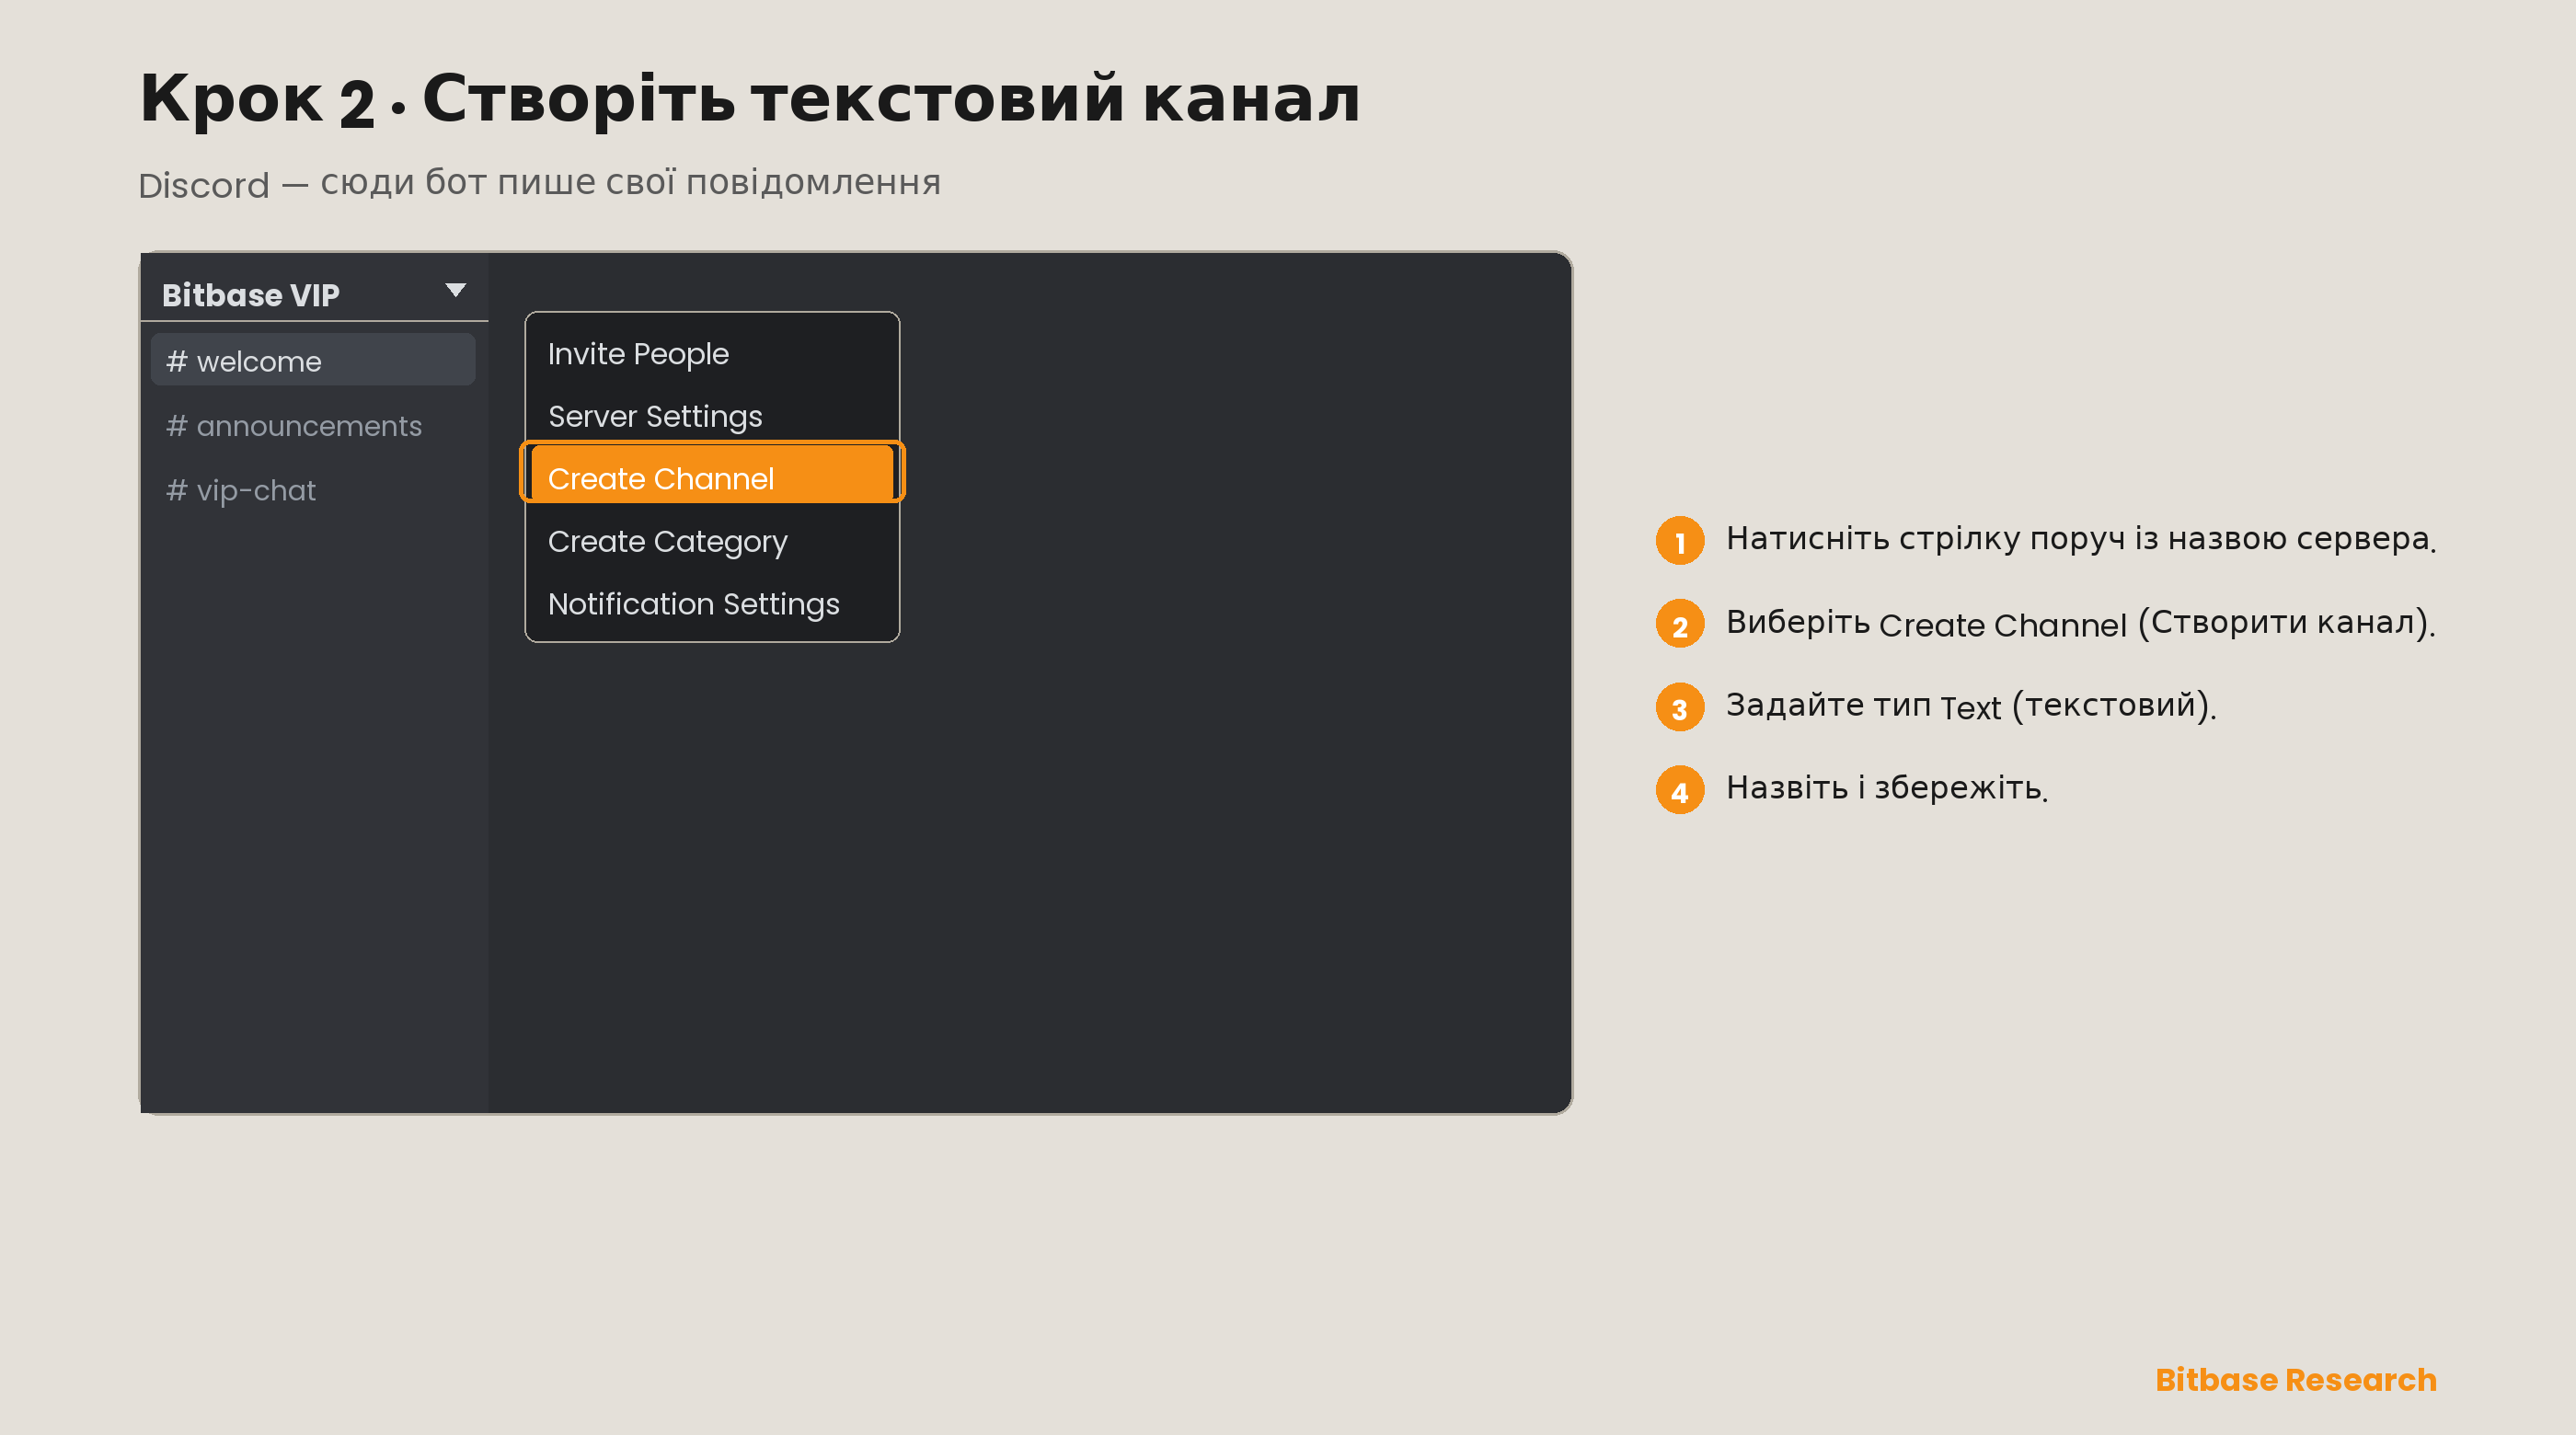Click the subtitle сюди бот пише свої повідомлення

click(630, 183)
